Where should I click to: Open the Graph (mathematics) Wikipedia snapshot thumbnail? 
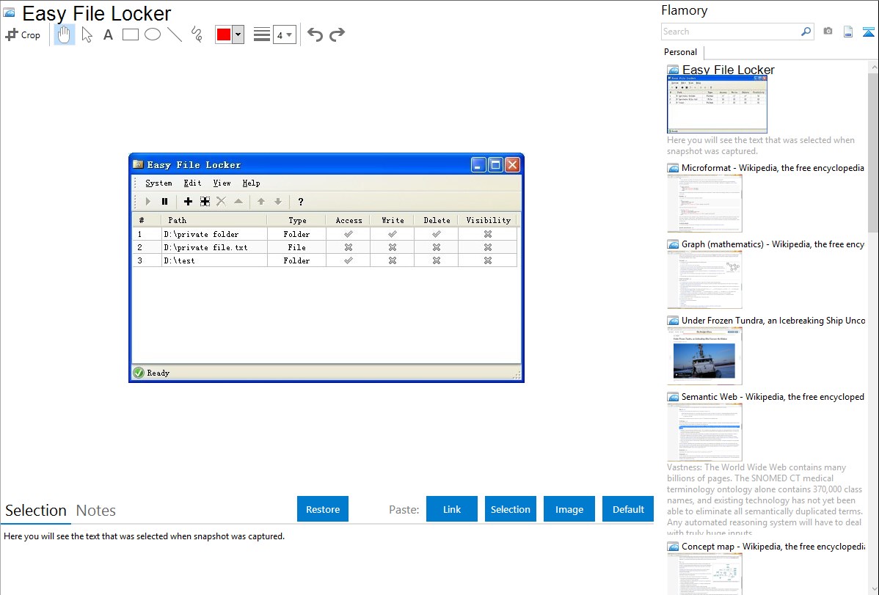tap(704, 280)
